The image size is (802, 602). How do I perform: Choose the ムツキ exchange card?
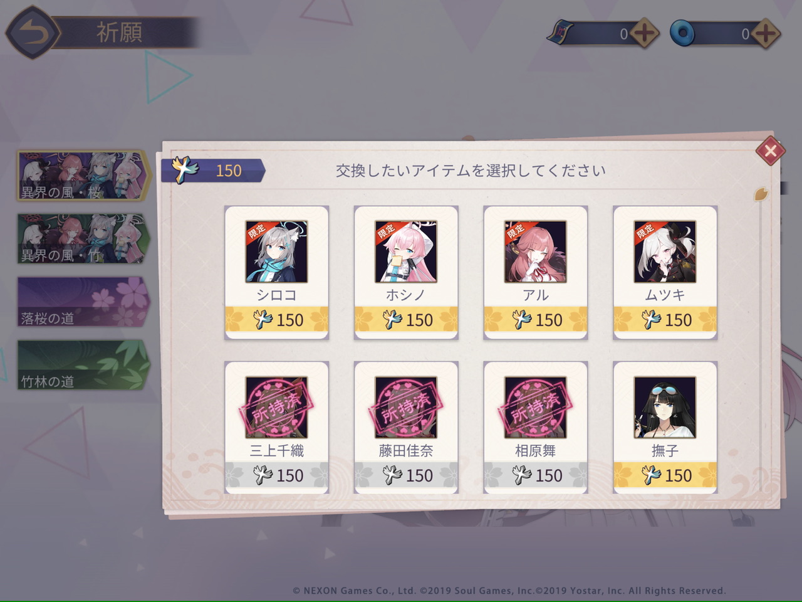pos(665,272)
